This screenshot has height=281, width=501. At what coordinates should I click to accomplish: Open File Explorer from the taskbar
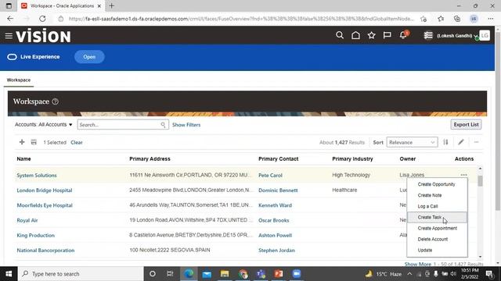pos(225,274)
